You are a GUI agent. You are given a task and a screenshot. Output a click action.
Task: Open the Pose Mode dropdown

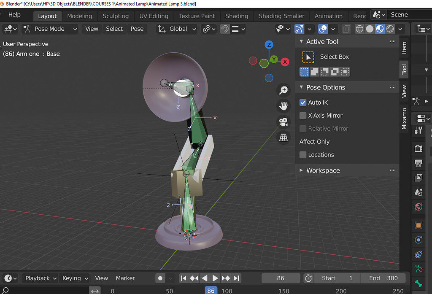tap(50, 29)
